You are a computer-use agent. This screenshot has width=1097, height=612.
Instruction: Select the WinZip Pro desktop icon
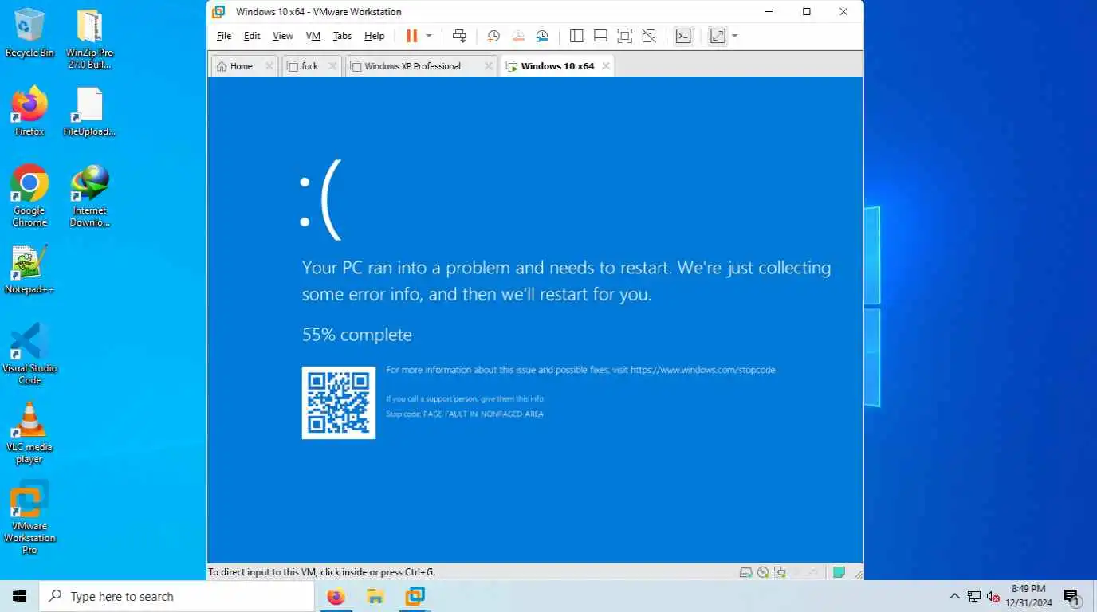89,38
